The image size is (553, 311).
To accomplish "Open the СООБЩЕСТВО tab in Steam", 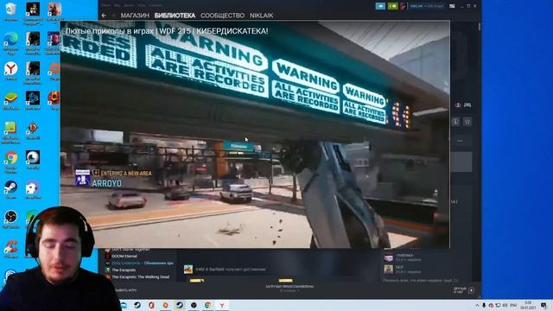I will coord(222,16).
